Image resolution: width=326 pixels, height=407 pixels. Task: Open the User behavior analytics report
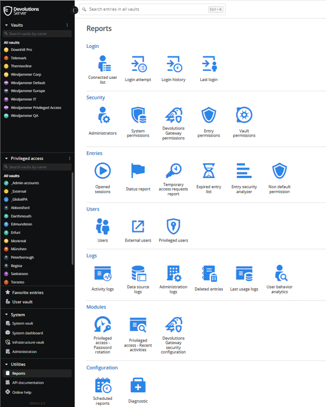coord(279,279)
